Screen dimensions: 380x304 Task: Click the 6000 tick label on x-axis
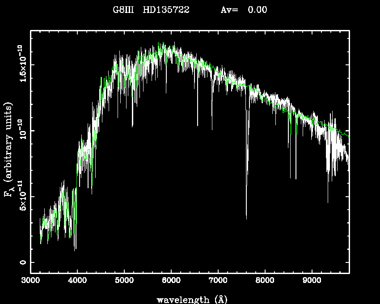pyautogui.click(x=171, y=281)
